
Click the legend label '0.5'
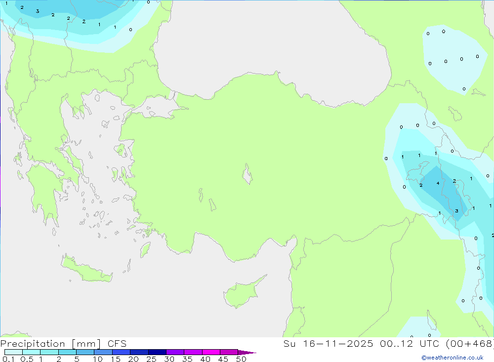27,359
